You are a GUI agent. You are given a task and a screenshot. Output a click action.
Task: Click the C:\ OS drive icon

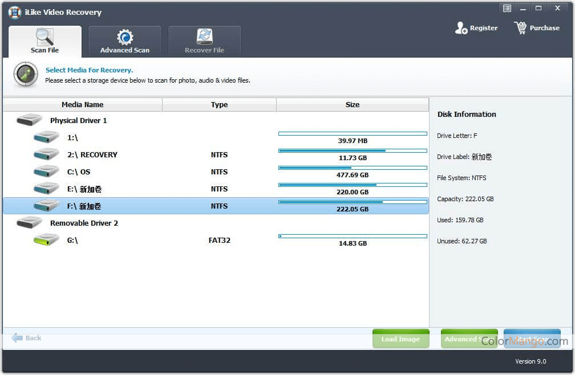(46, 172)
